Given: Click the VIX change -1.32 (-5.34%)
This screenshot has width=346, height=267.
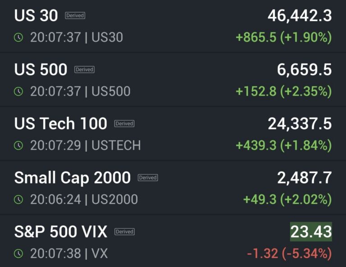Looking at the screenshot, I should point(289,253).
